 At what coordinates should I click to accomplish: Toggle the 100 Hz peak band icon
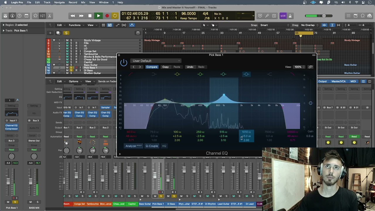pos(177,74)
